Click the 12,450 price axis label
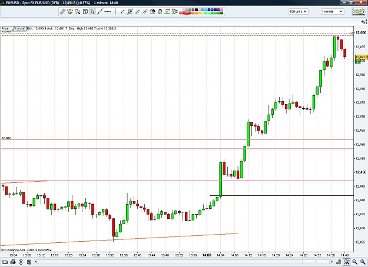Screen dimensions: 368x267 [361, 172]
